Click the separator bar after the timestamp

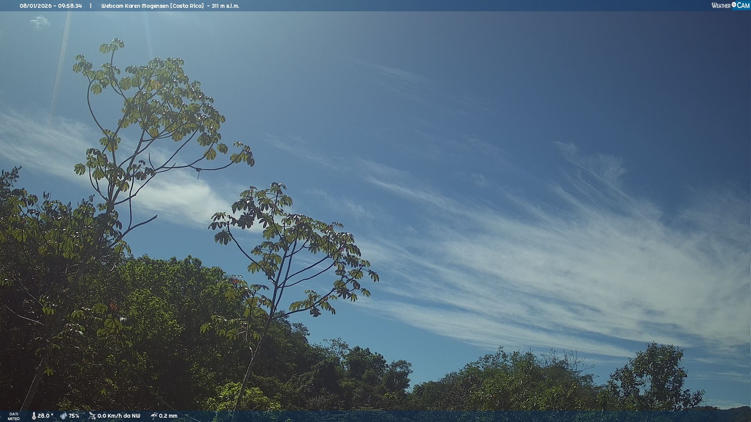click(91, 6)
